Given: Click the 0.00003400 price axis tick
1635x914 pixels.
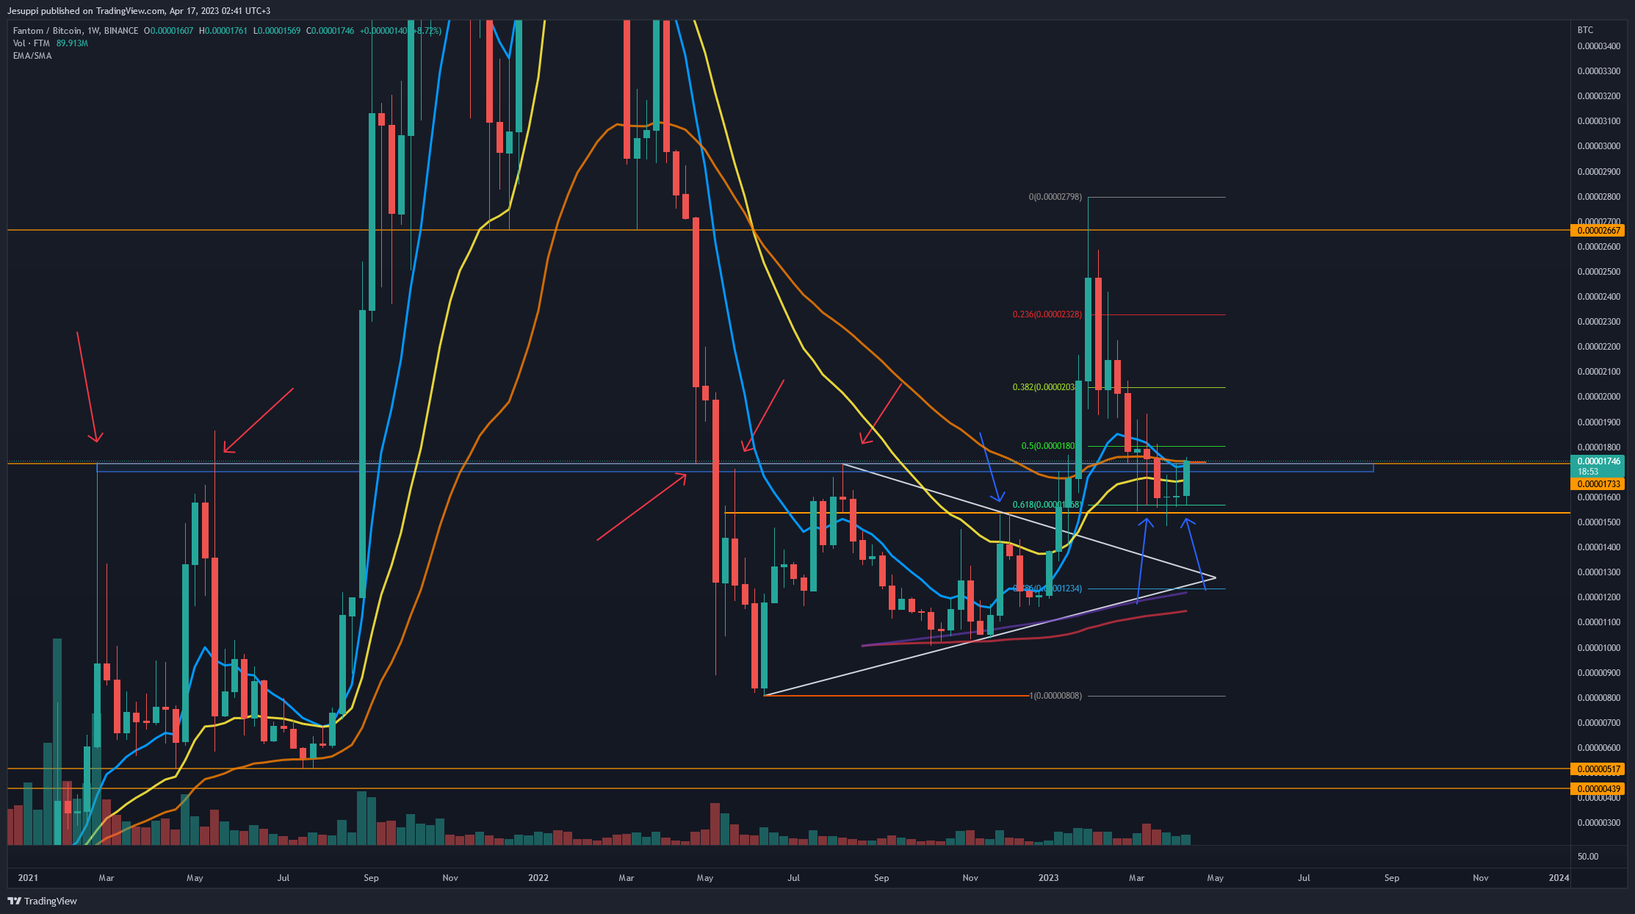Looking at the screenshot, I should tap(1599, 46).
